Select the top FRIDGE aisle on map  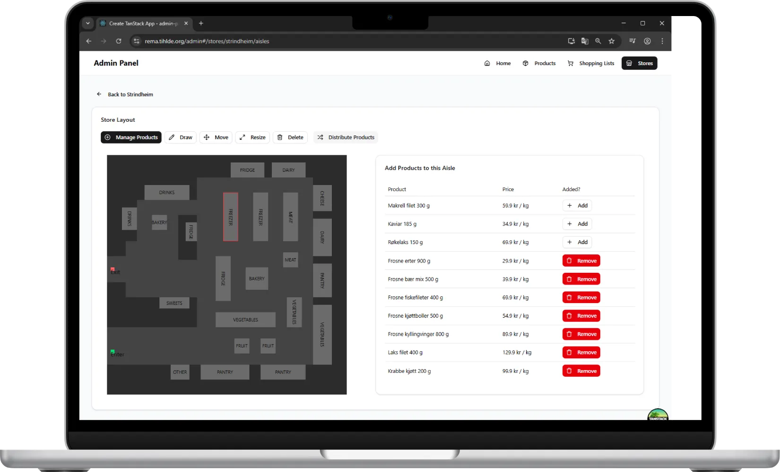[x=247, y=170]
